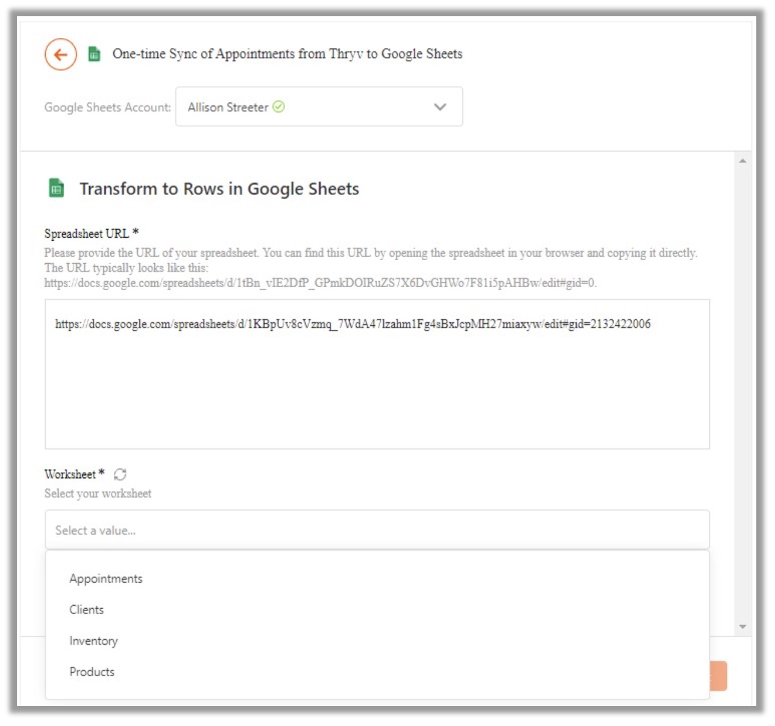Refresh the Worksheet list
The height and width of the screenshot is (726, 775).
pos(120,474)
